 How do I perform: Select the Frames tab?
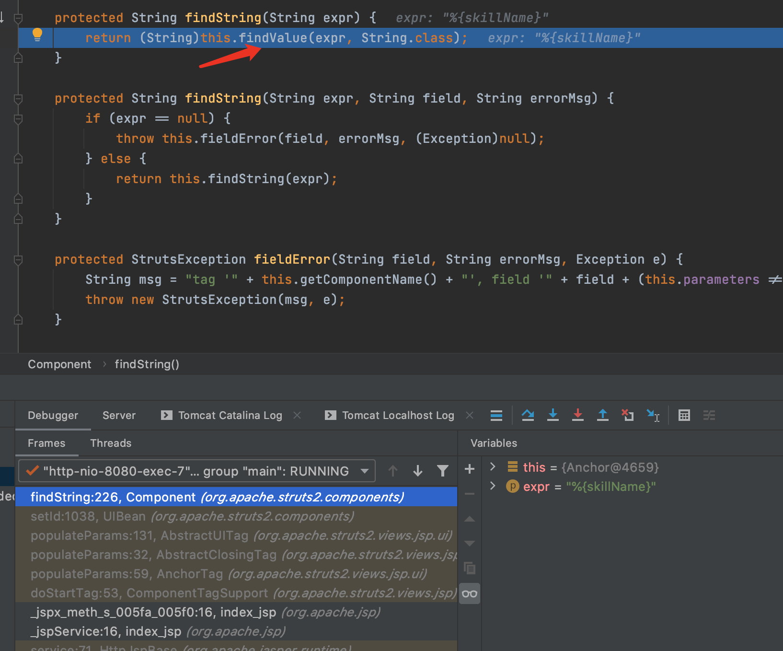point(46,443)
